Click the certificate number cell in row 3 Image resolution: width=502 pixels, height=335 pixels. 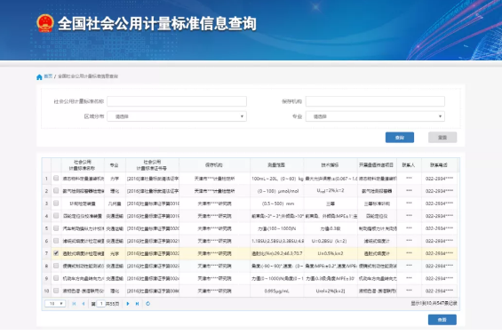tap(153, 203)
